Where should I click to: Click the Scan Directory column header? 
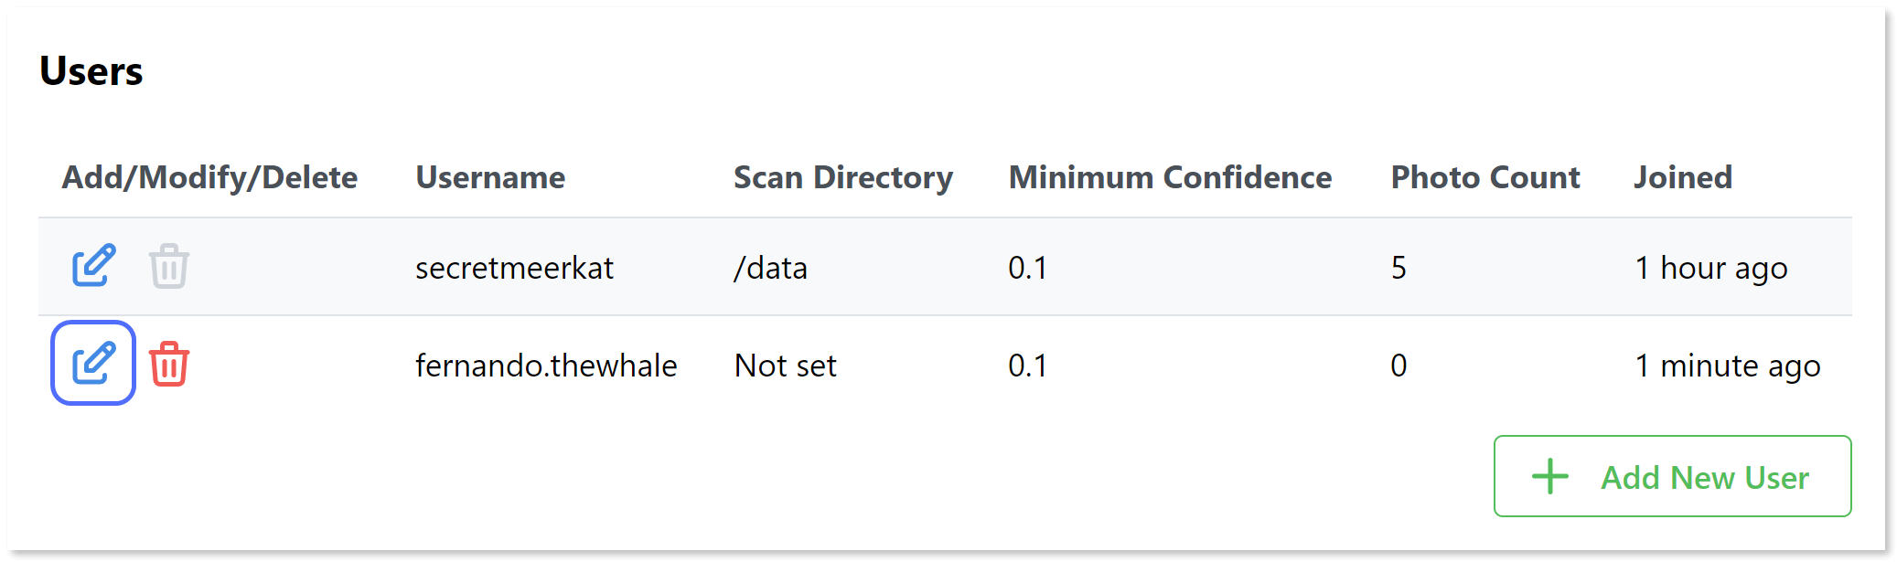(x=842, y=177)
